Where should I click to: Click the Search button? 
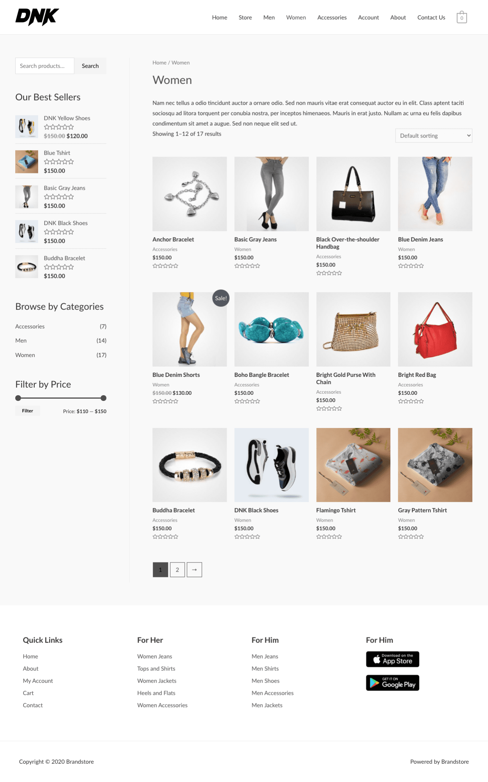pos(90,66)
